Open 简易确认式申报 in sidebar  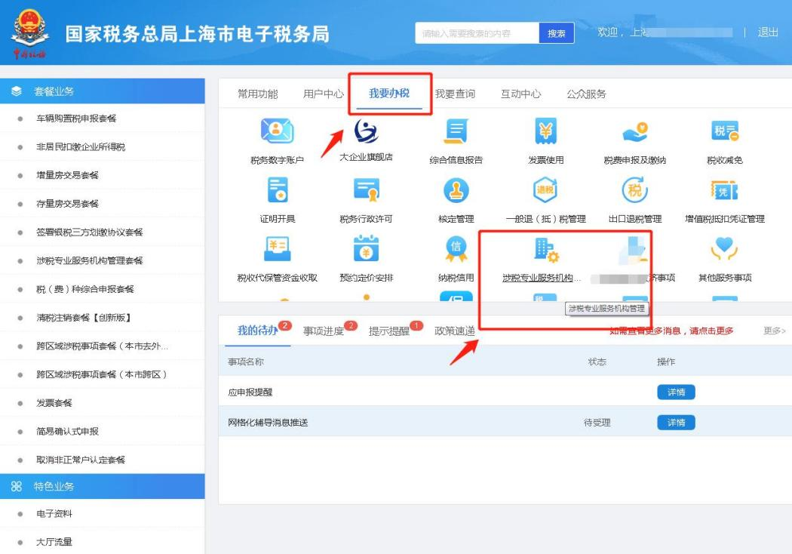tap(67, 431)
